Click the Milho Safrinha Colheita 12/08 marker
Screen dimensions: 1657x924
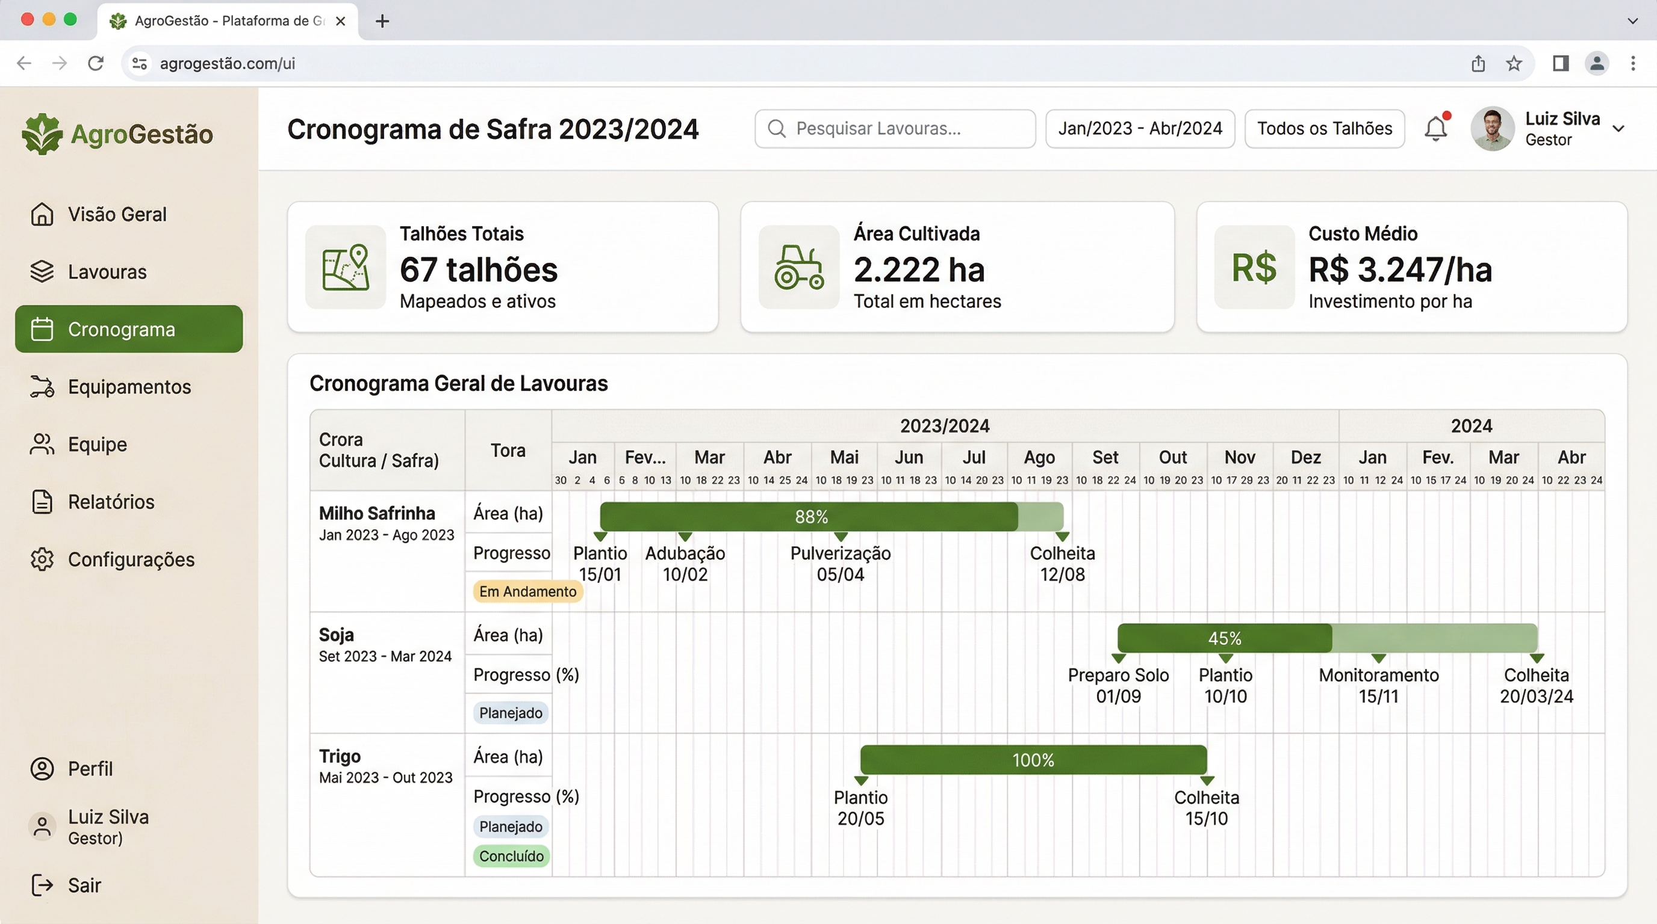point(1062,537)
